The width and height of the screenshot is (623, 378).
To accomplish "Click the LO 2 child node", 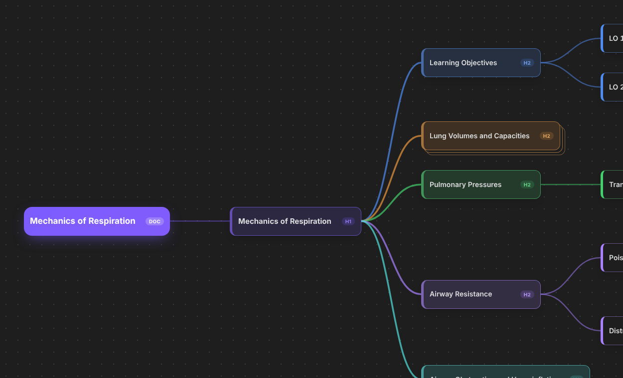I will pyautogui.click(x=612, y=87).
